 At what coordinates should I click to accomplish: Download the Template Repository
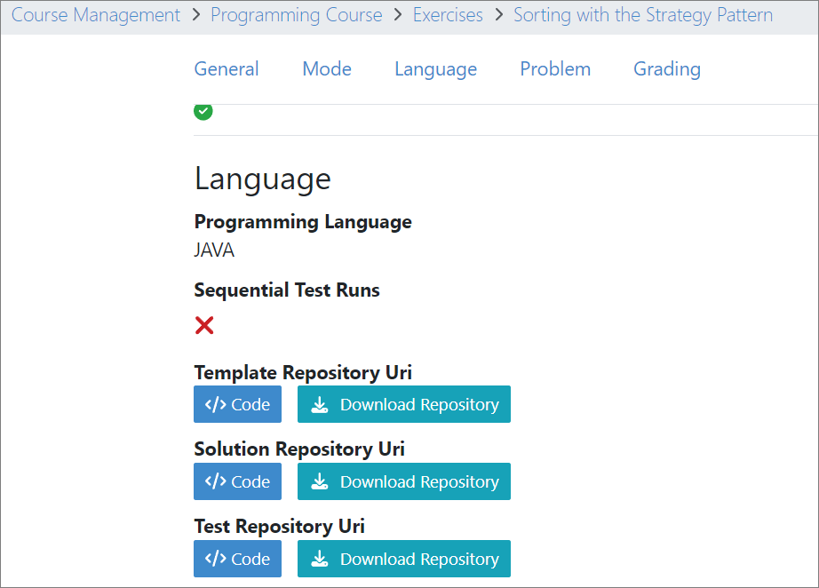pos(404,403)
